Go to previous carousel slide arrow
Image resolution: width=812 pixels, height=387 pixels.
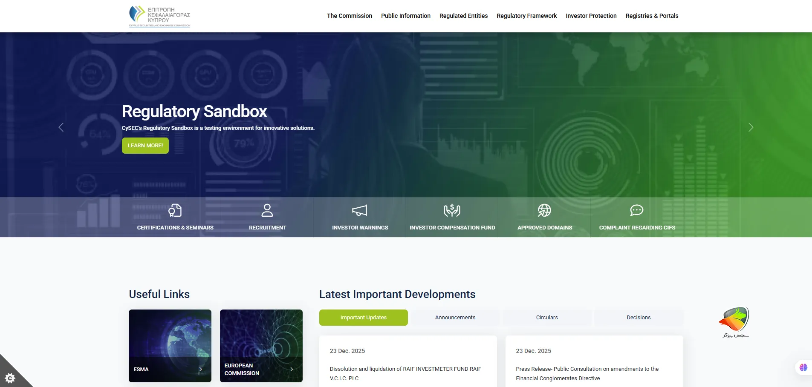coord(61,127)
